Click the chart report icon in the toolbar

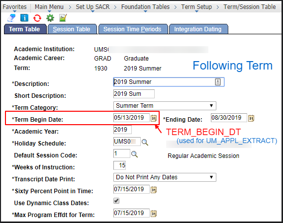coord(63,18)
